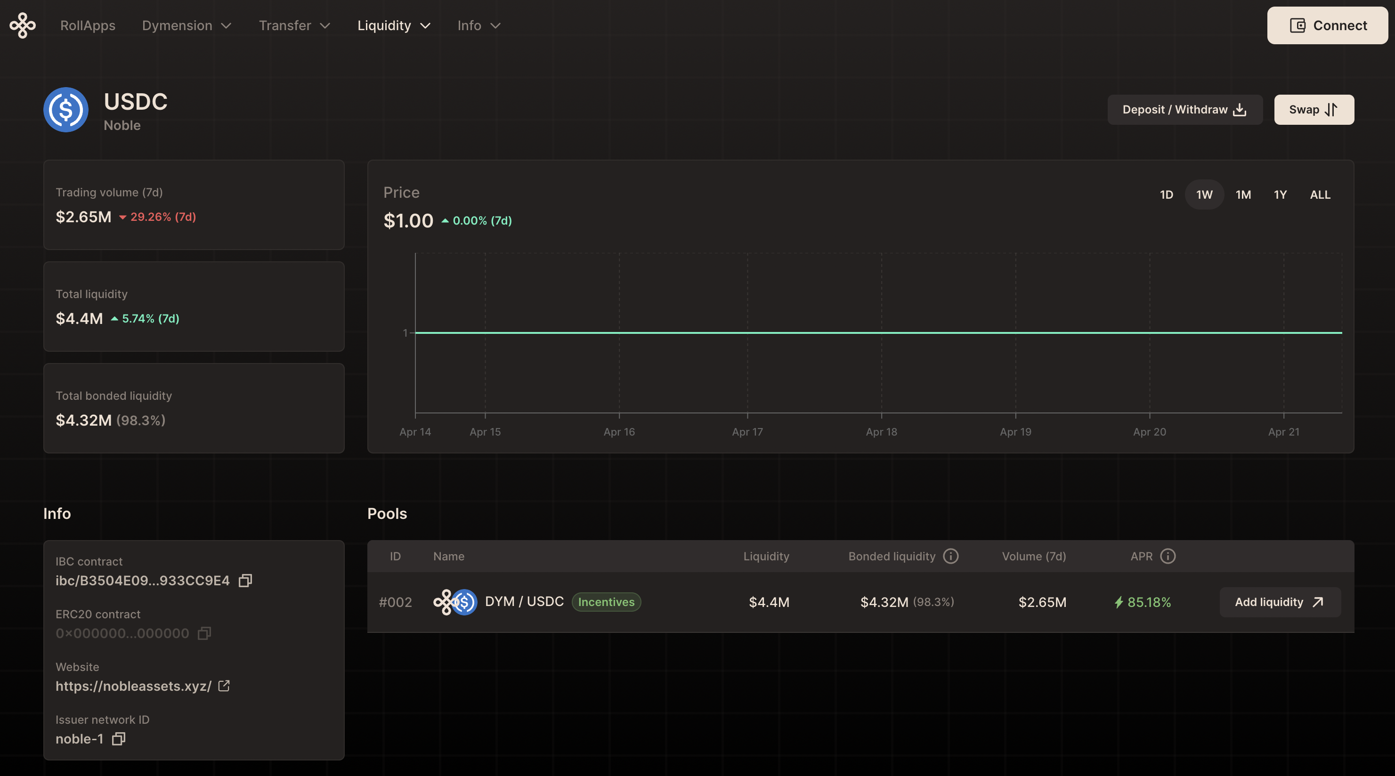Click the Connect wallet button

1327,25
